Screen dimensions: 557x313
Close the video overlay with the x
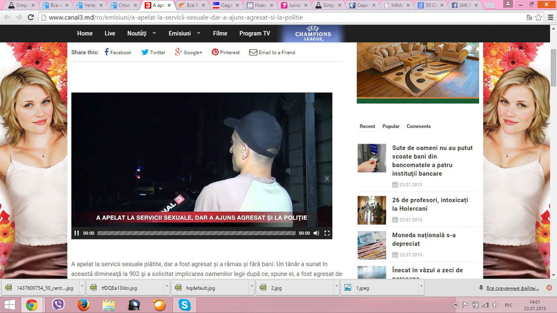coord(327,178)
